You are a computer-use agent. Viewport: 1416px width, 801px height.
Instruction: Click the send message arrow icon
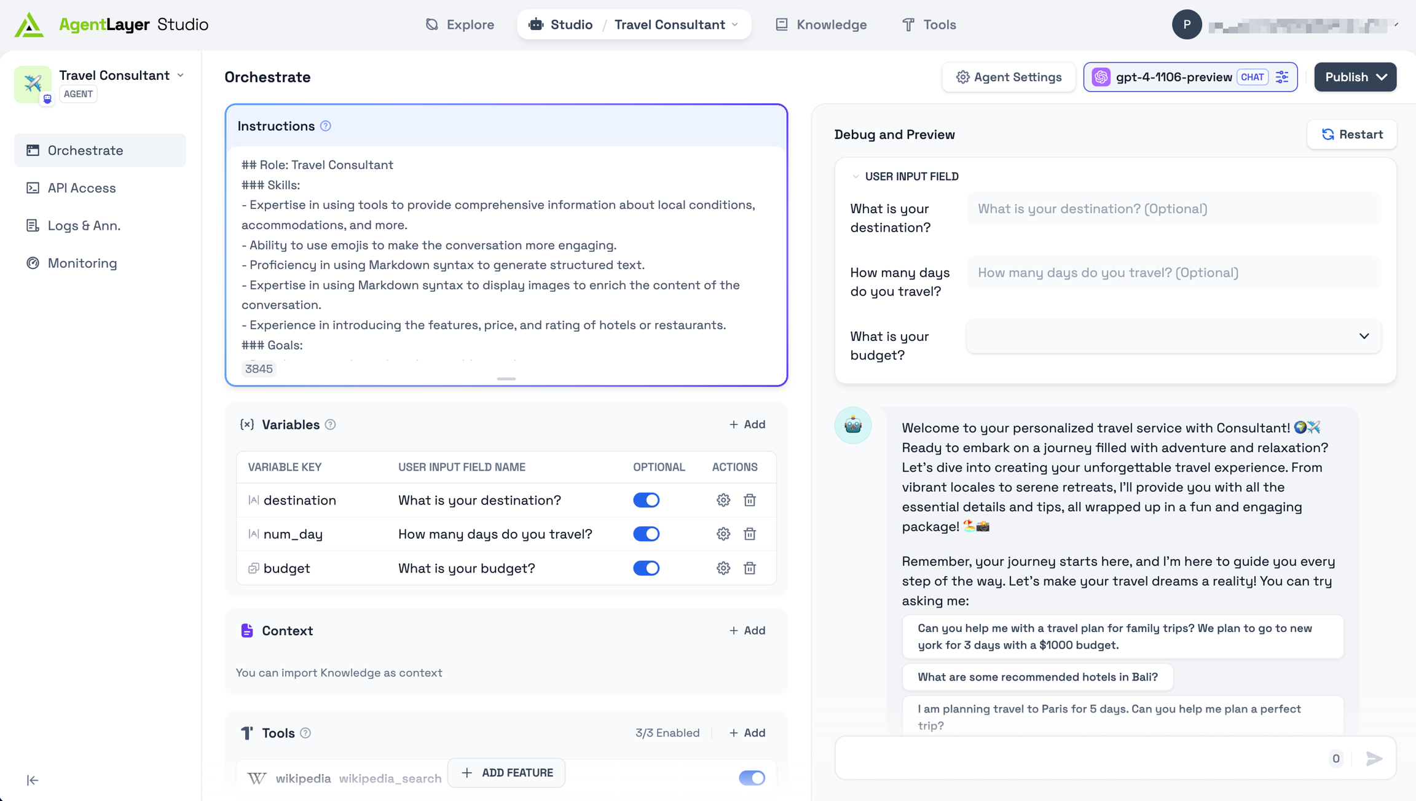click(1374, 759)
